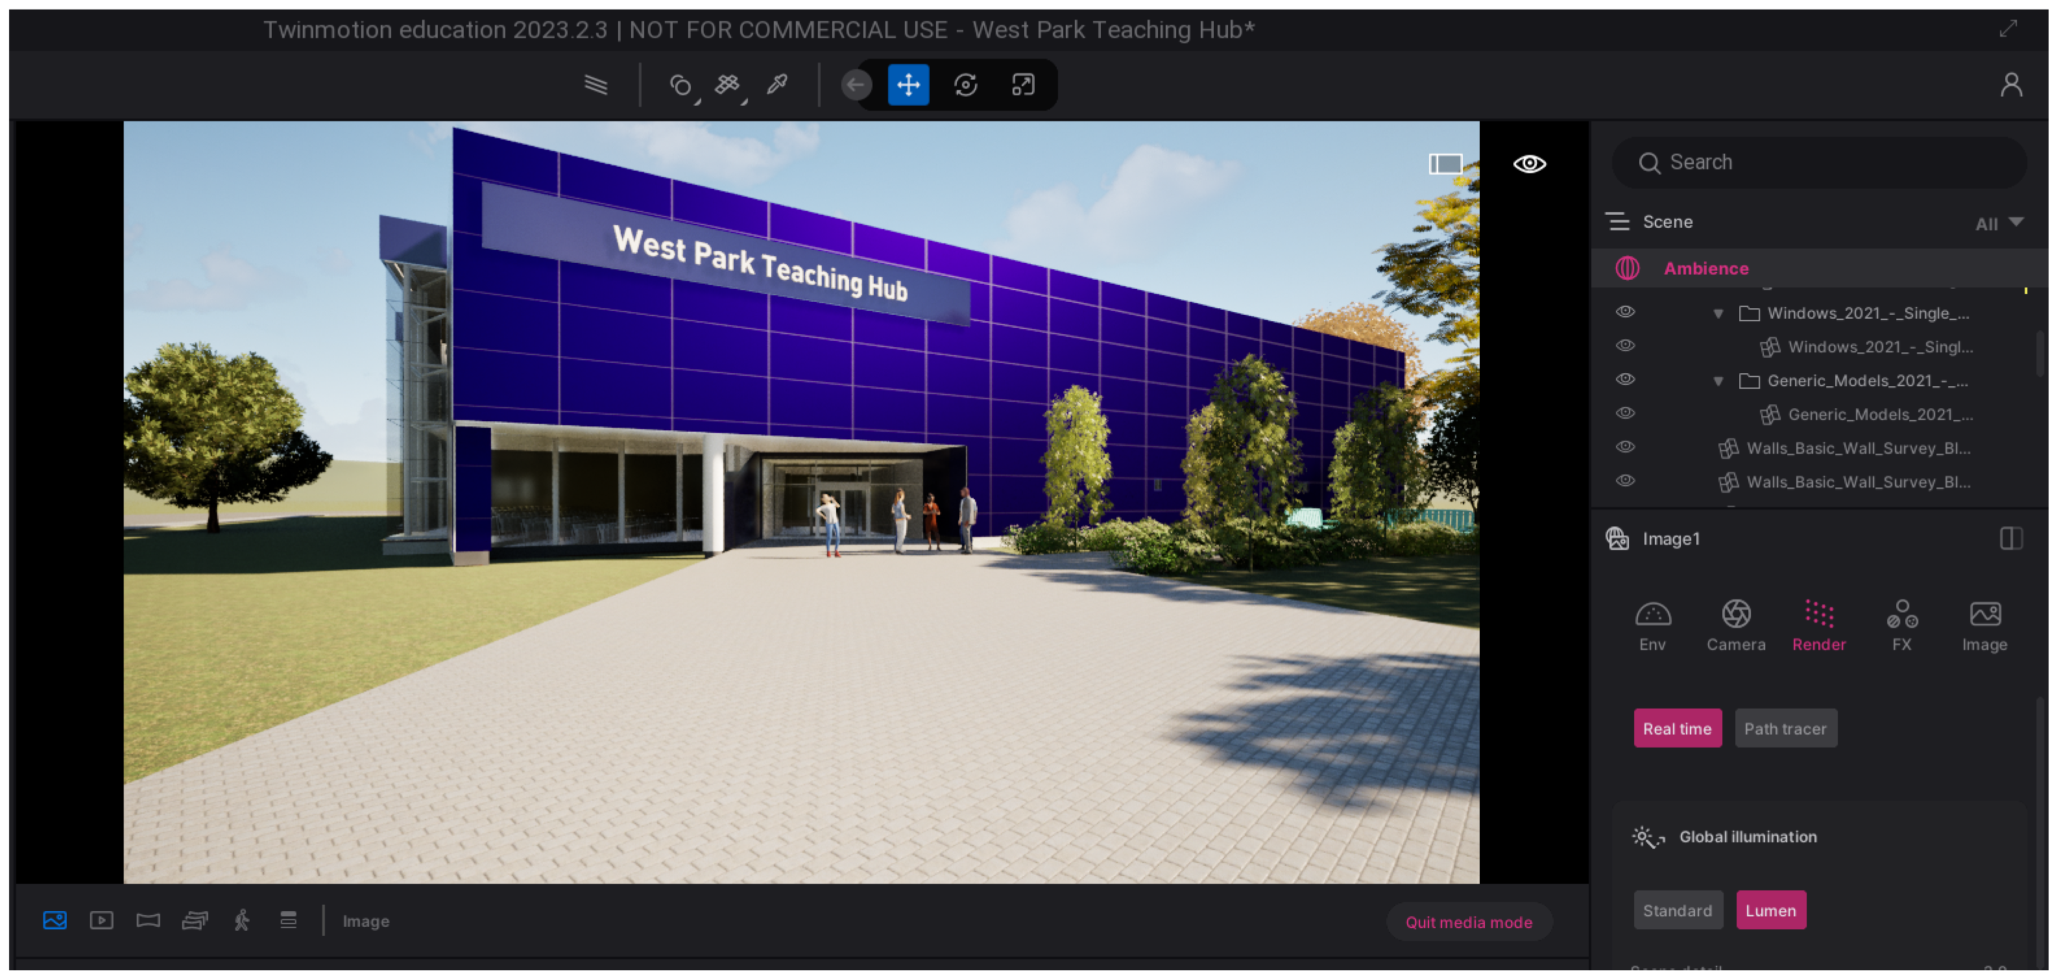Hide Generic_Models_2021 folder via eye
This screenshot has width=2059, height=980.
(1625, 379)
